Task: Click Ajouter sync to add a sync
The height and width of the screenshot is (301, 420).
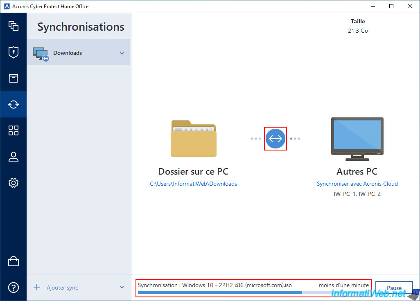Action: click(x=62, y=288)
